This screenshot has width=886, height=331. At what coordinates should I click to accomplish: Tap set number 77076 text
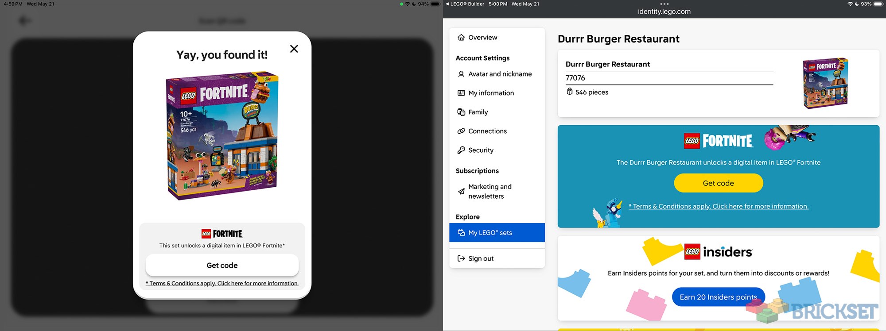coord(575,78)
